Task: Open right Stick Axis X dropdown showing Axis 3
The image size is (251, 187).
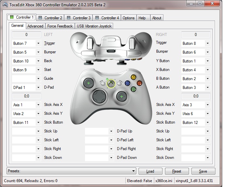Action: click(x=196, y=105)
